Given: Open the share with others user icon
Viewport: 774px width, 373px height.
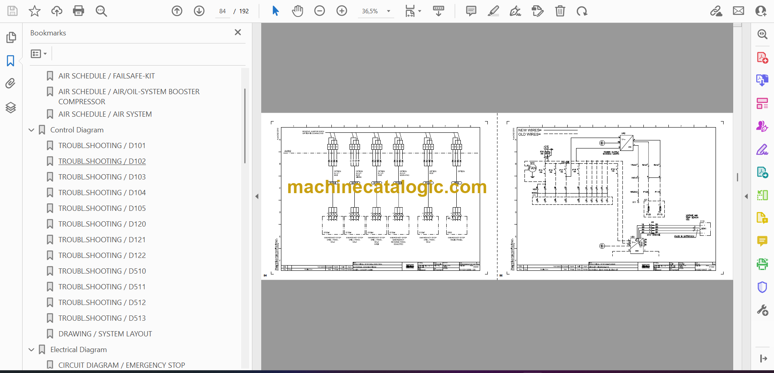Looking at the screenshot, I should [761, 11].
